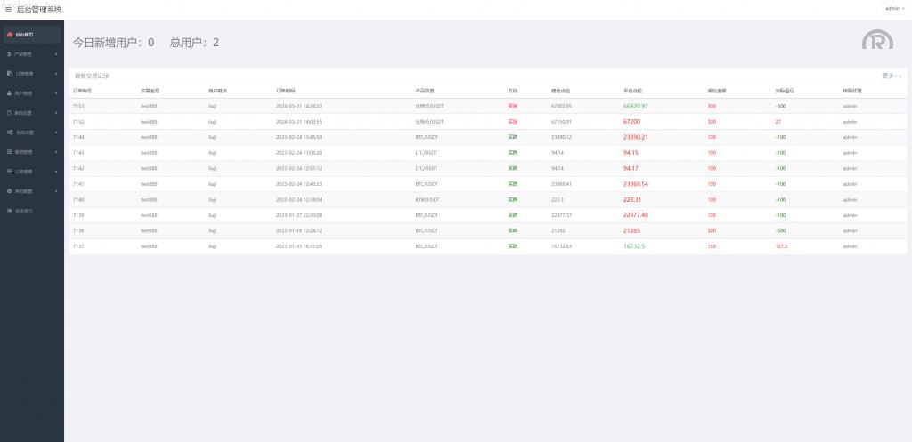The width and height of the screenshot is (912, 442).
Task: Expand the product management submenu arrow
Action: [x=56, y=54]
